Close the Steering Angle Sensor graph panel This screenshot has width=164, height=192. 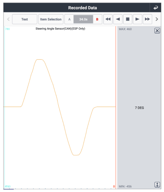(157, 31)
